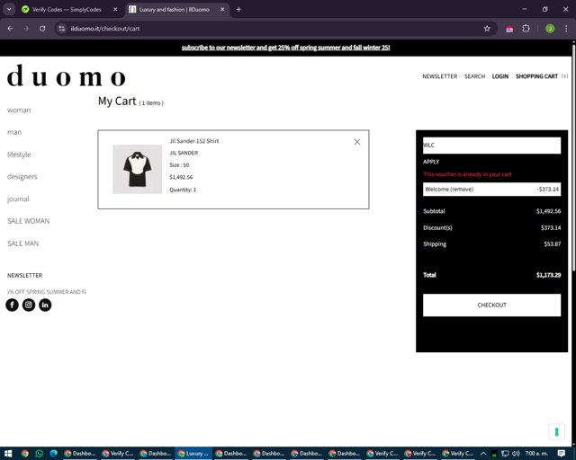Open the sidebar NEWSLETTER heading
This screenshot has width=576, height=460.
click(x=24, y=275)
